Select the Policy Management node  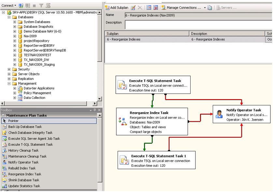coord(37,93)
